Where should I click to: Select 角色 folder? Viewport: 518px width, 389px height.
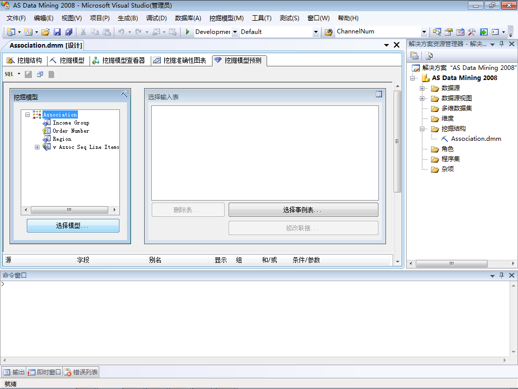pyautogui.click(x=447, y=149)
